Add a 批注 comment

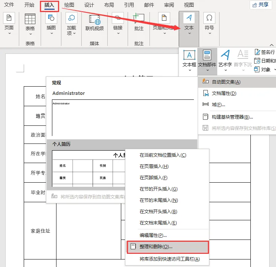click(x=139, y=22)
